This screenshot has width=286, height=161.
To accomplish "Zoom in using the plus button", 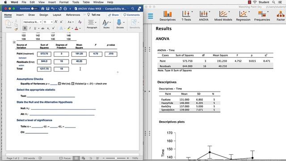I will (x=128, y=158).
